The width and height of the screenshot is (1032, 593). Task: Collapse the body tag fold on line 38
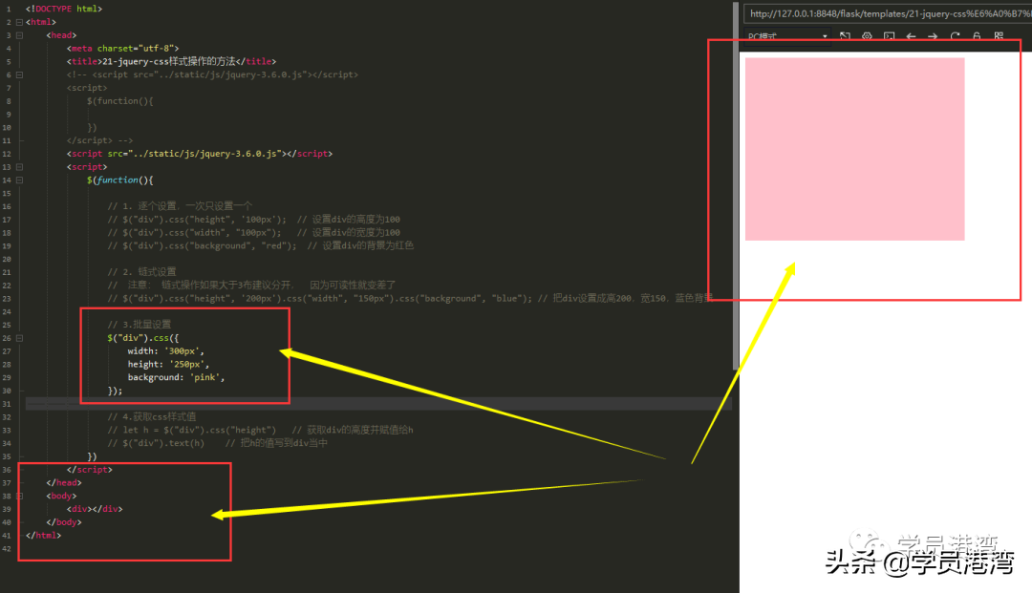coord(20,496)
